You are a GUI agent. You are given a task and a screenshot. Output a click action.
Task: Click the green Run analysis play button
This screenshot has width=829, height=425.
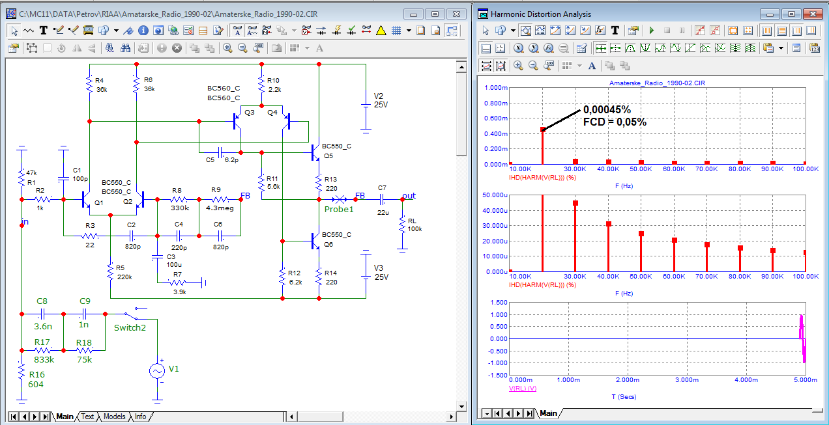(651, 30)
